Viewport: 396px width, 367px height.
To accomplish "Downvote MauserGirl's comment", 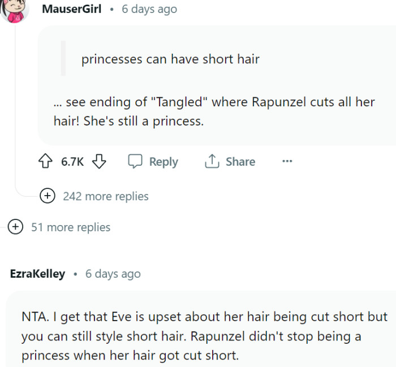I will pos(99,162).
